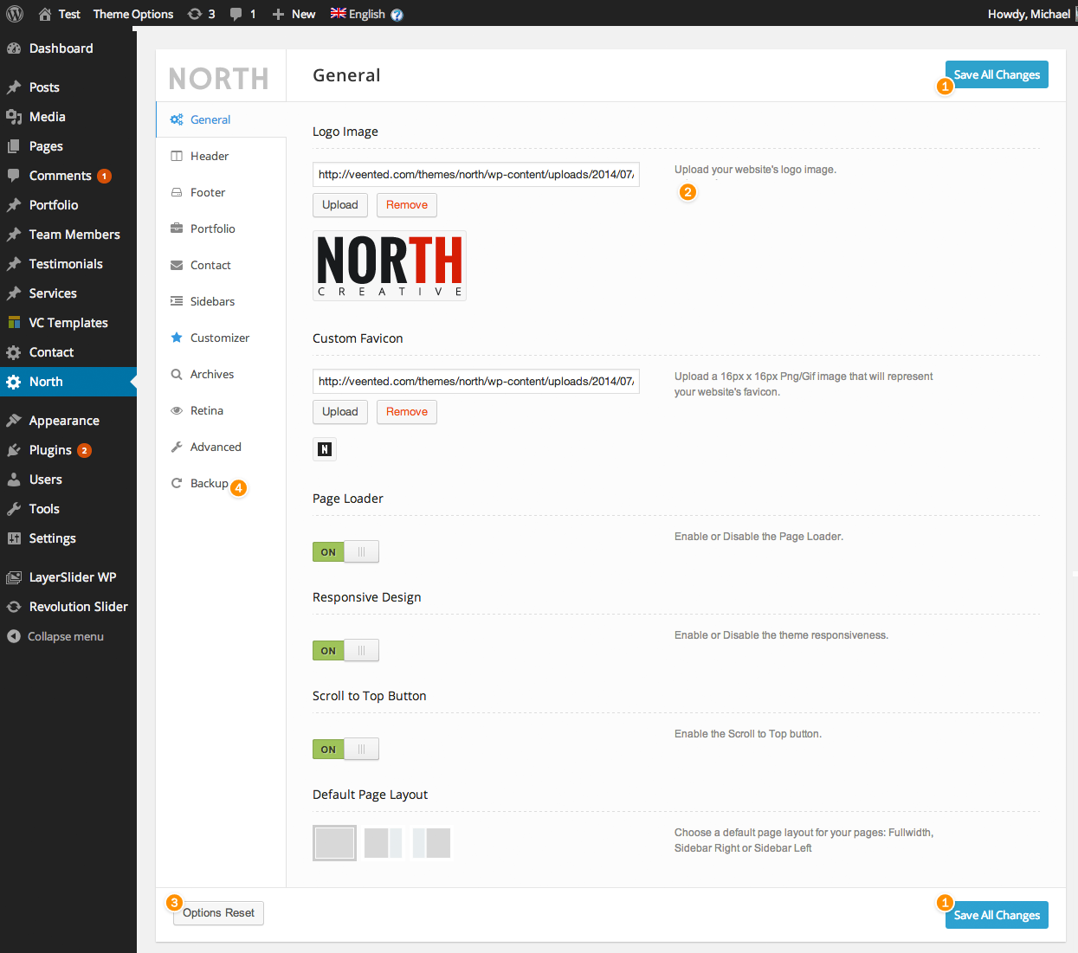Open Theme Options in the admin bar
1078x953 pixels.
point(133,14)
